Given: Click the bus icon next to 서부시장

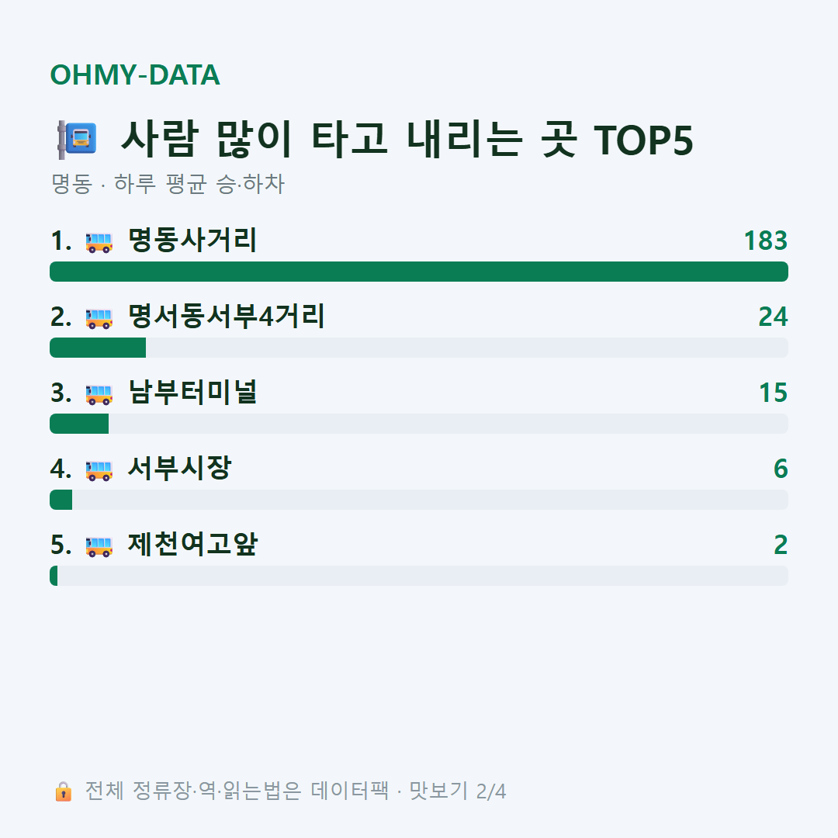Looking at the screenshot, I should click(99, 470).
